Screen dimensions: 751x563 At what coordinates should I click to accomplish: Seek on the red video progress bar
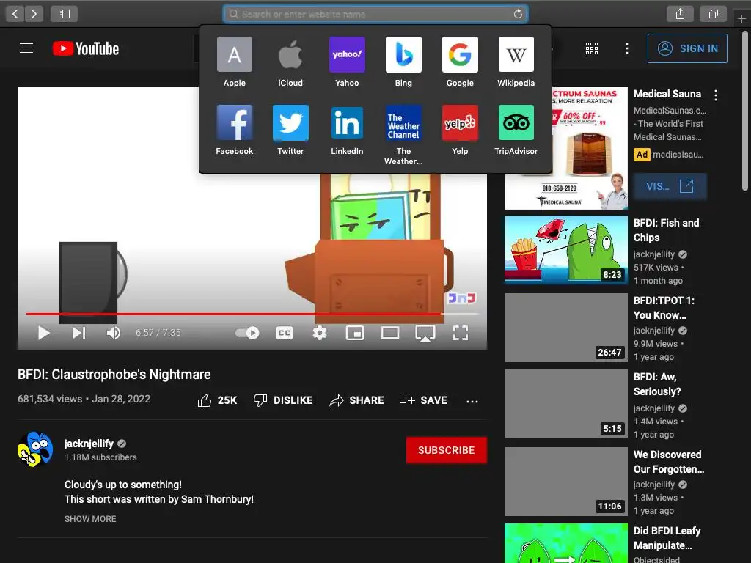pyautogui.click(x=252, y=314)
